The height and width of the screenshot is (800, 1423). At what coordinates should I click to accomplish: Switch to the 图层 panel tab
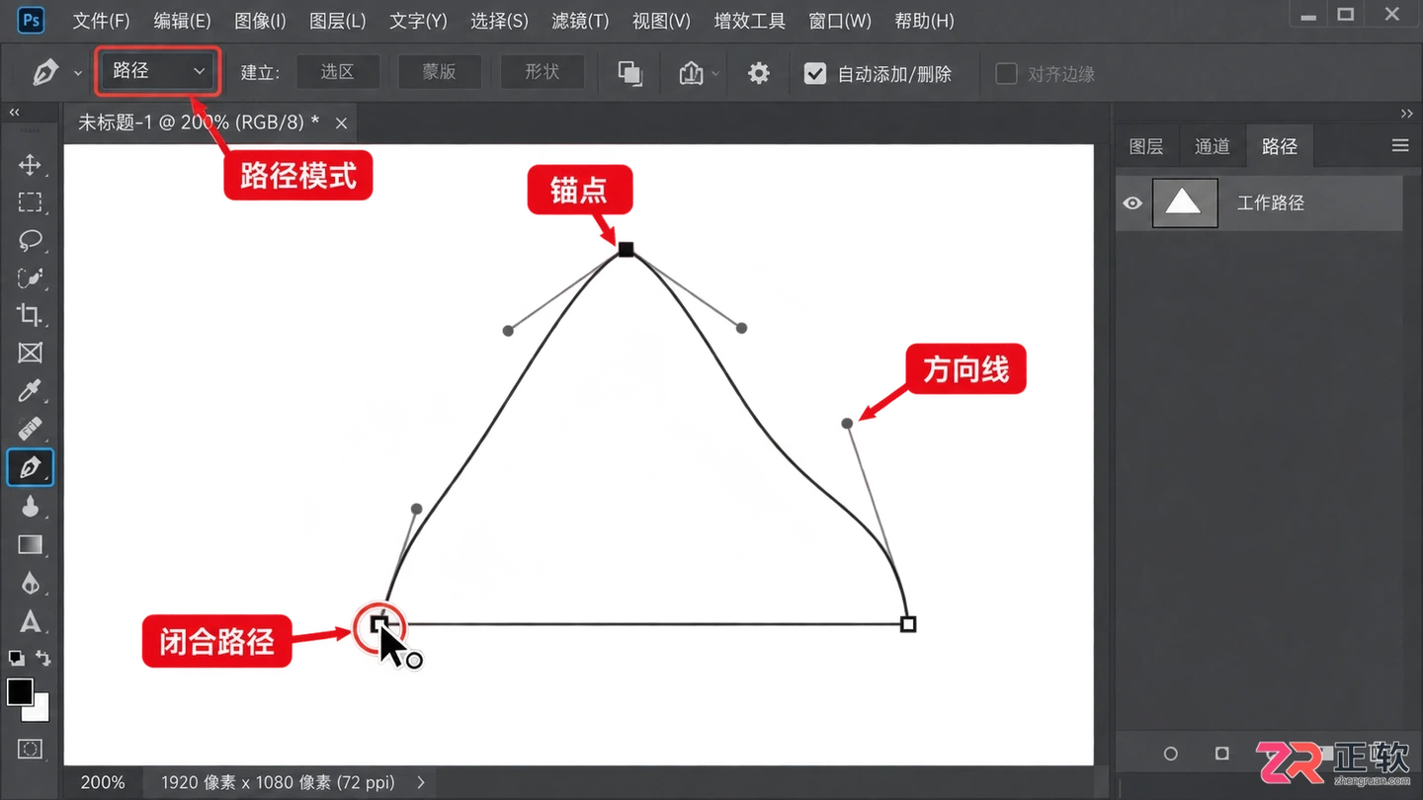(x=1145, y=146)
